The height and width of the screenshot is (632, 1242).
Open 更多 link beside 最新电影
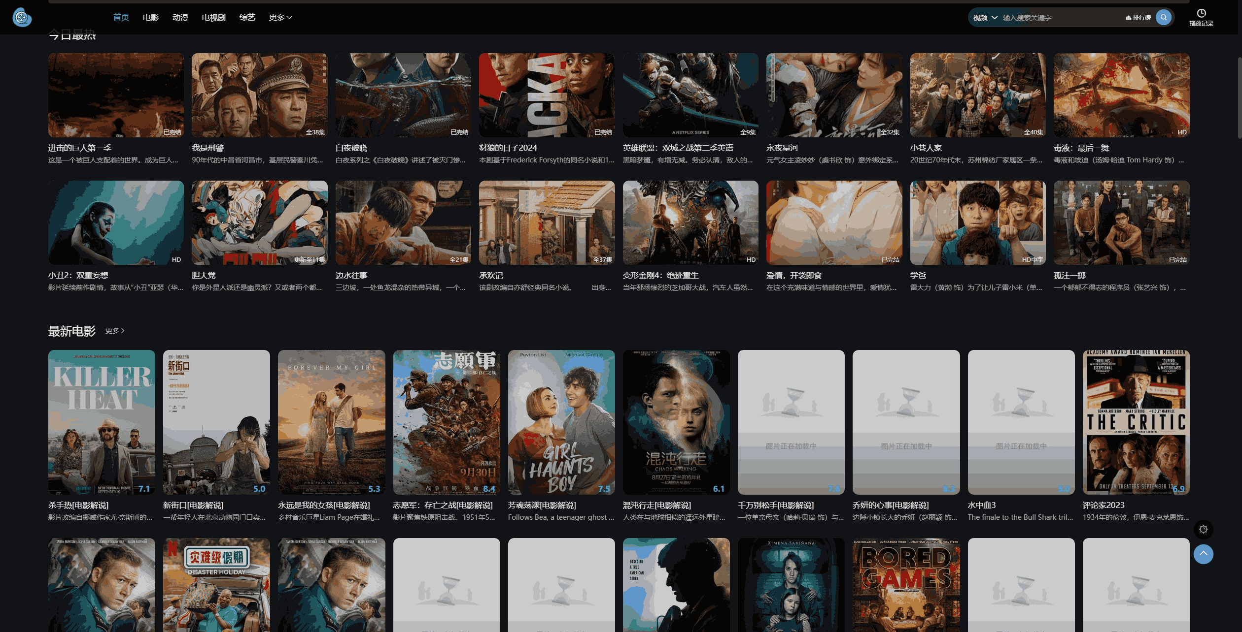(x=115, y=331)
